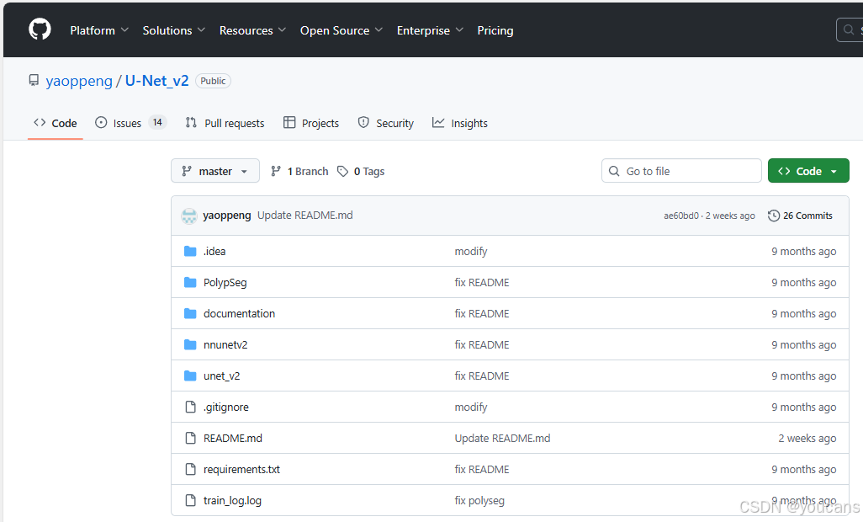This screenshot has width=863, height=522.
Task: Open the U-Net_v2 repository name link
Action: click(156, 81)
